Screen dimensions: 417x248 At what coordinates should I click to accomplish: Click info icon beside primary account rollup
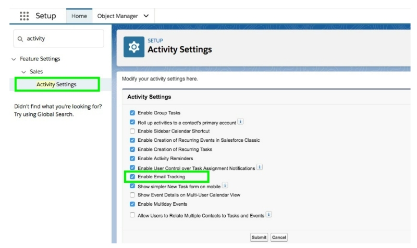(x=240, y=122)
